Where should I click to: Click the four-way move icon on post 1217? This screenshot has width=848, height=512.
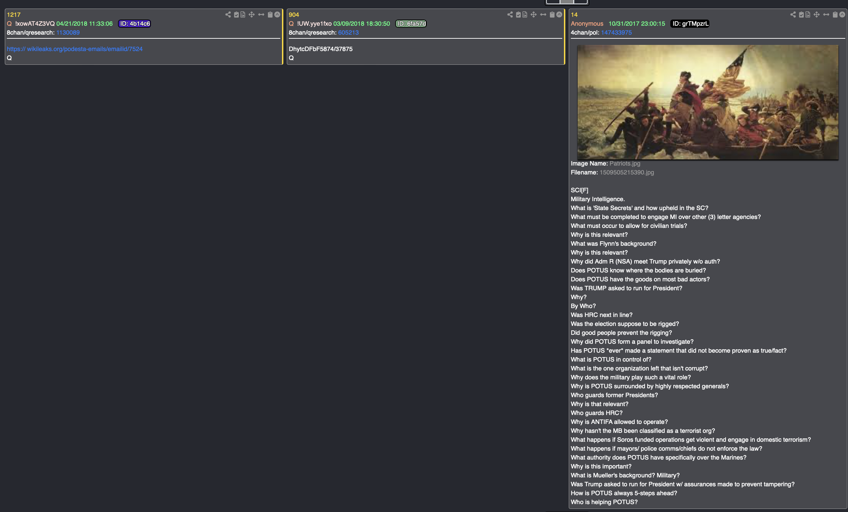(x=251, y=14)
